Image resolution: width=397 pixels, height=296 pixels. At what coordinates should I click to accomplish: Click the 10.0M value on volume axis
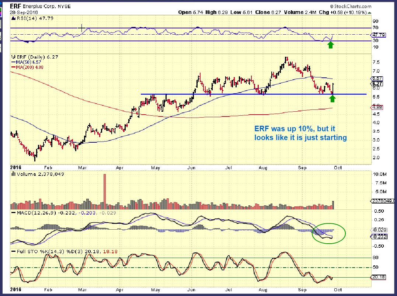tap(379, 174)
